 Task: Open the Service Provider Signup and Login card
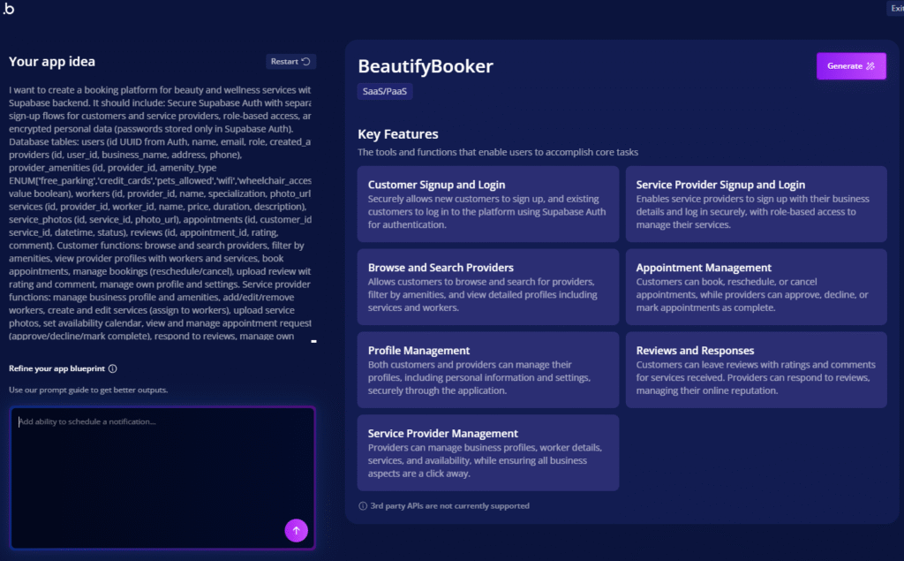756,204
